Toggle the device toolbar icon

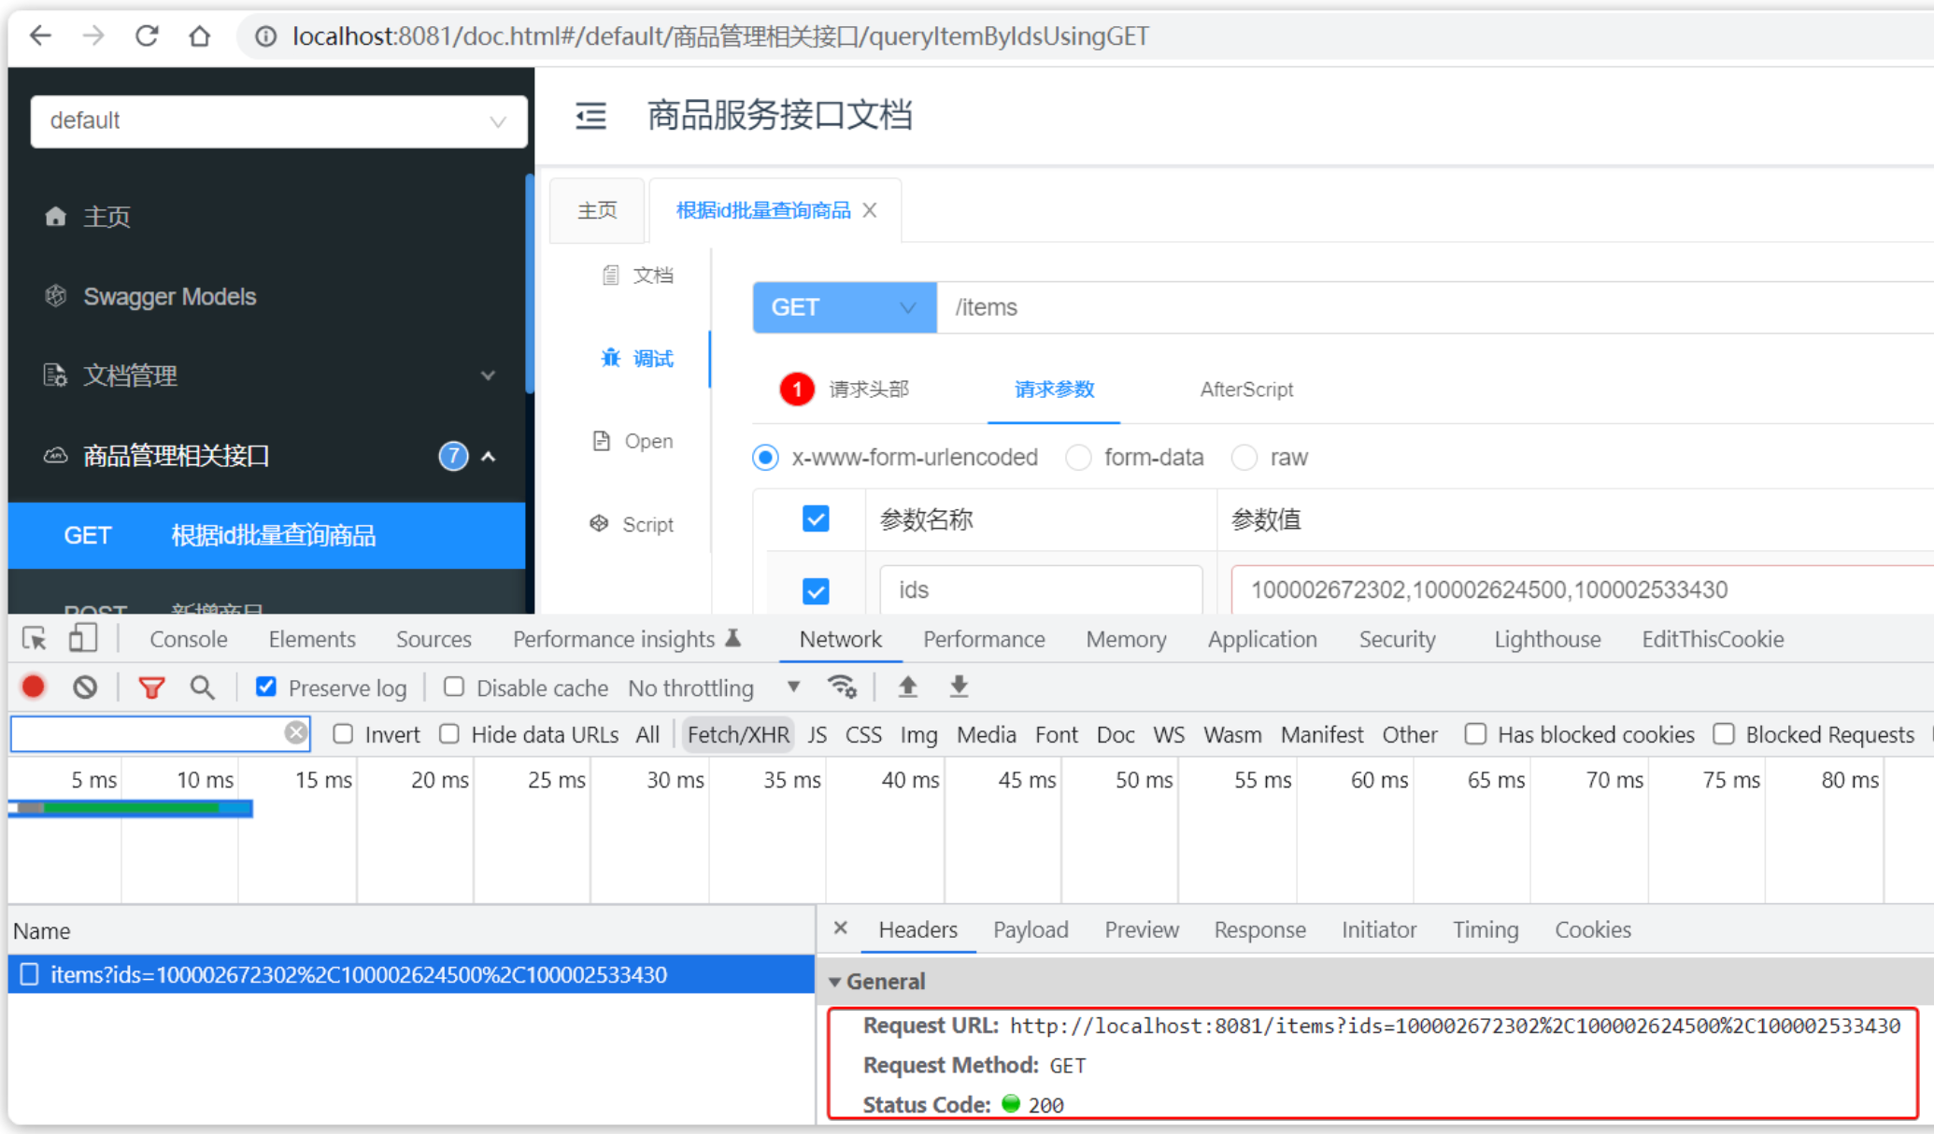82,639
